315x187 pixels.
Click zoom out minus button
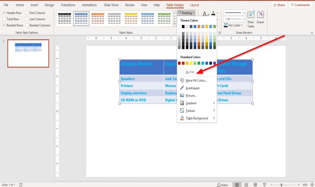click(x=272, y=185)
